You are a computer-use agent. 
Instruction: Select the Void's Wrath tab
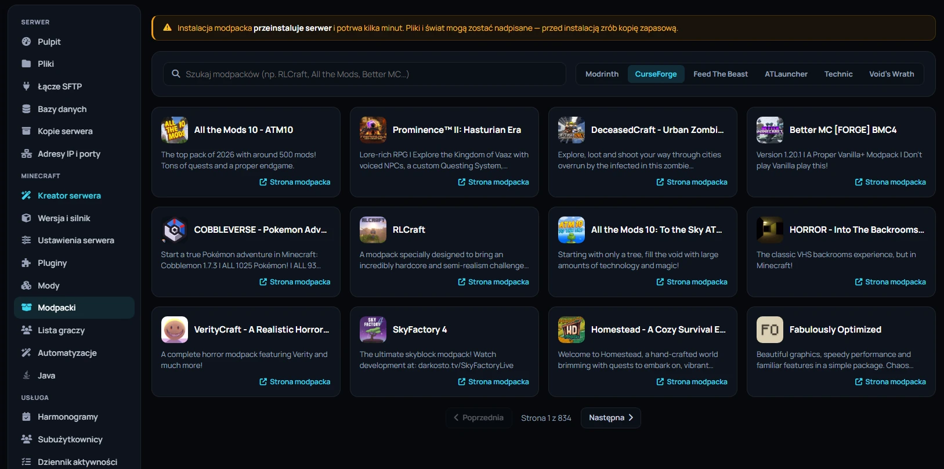[x=892, y=74]
